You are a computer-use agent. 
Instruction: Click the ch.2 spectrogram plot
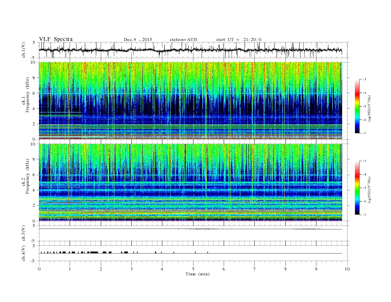(x=190, y=183)
